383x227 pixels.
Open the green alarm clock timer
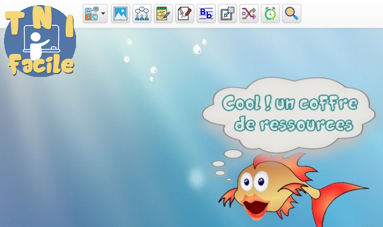pyautogui.click(x=270, y=14)
